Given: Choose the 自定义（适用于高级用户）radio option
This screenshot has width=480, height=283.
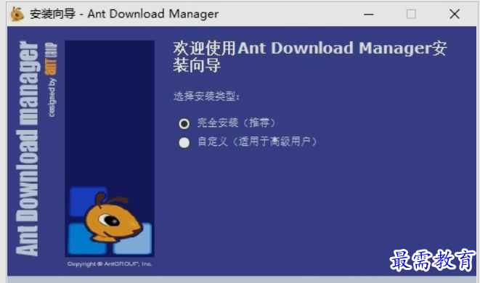Looking at the screenshot, I should (x=184, y=142).
